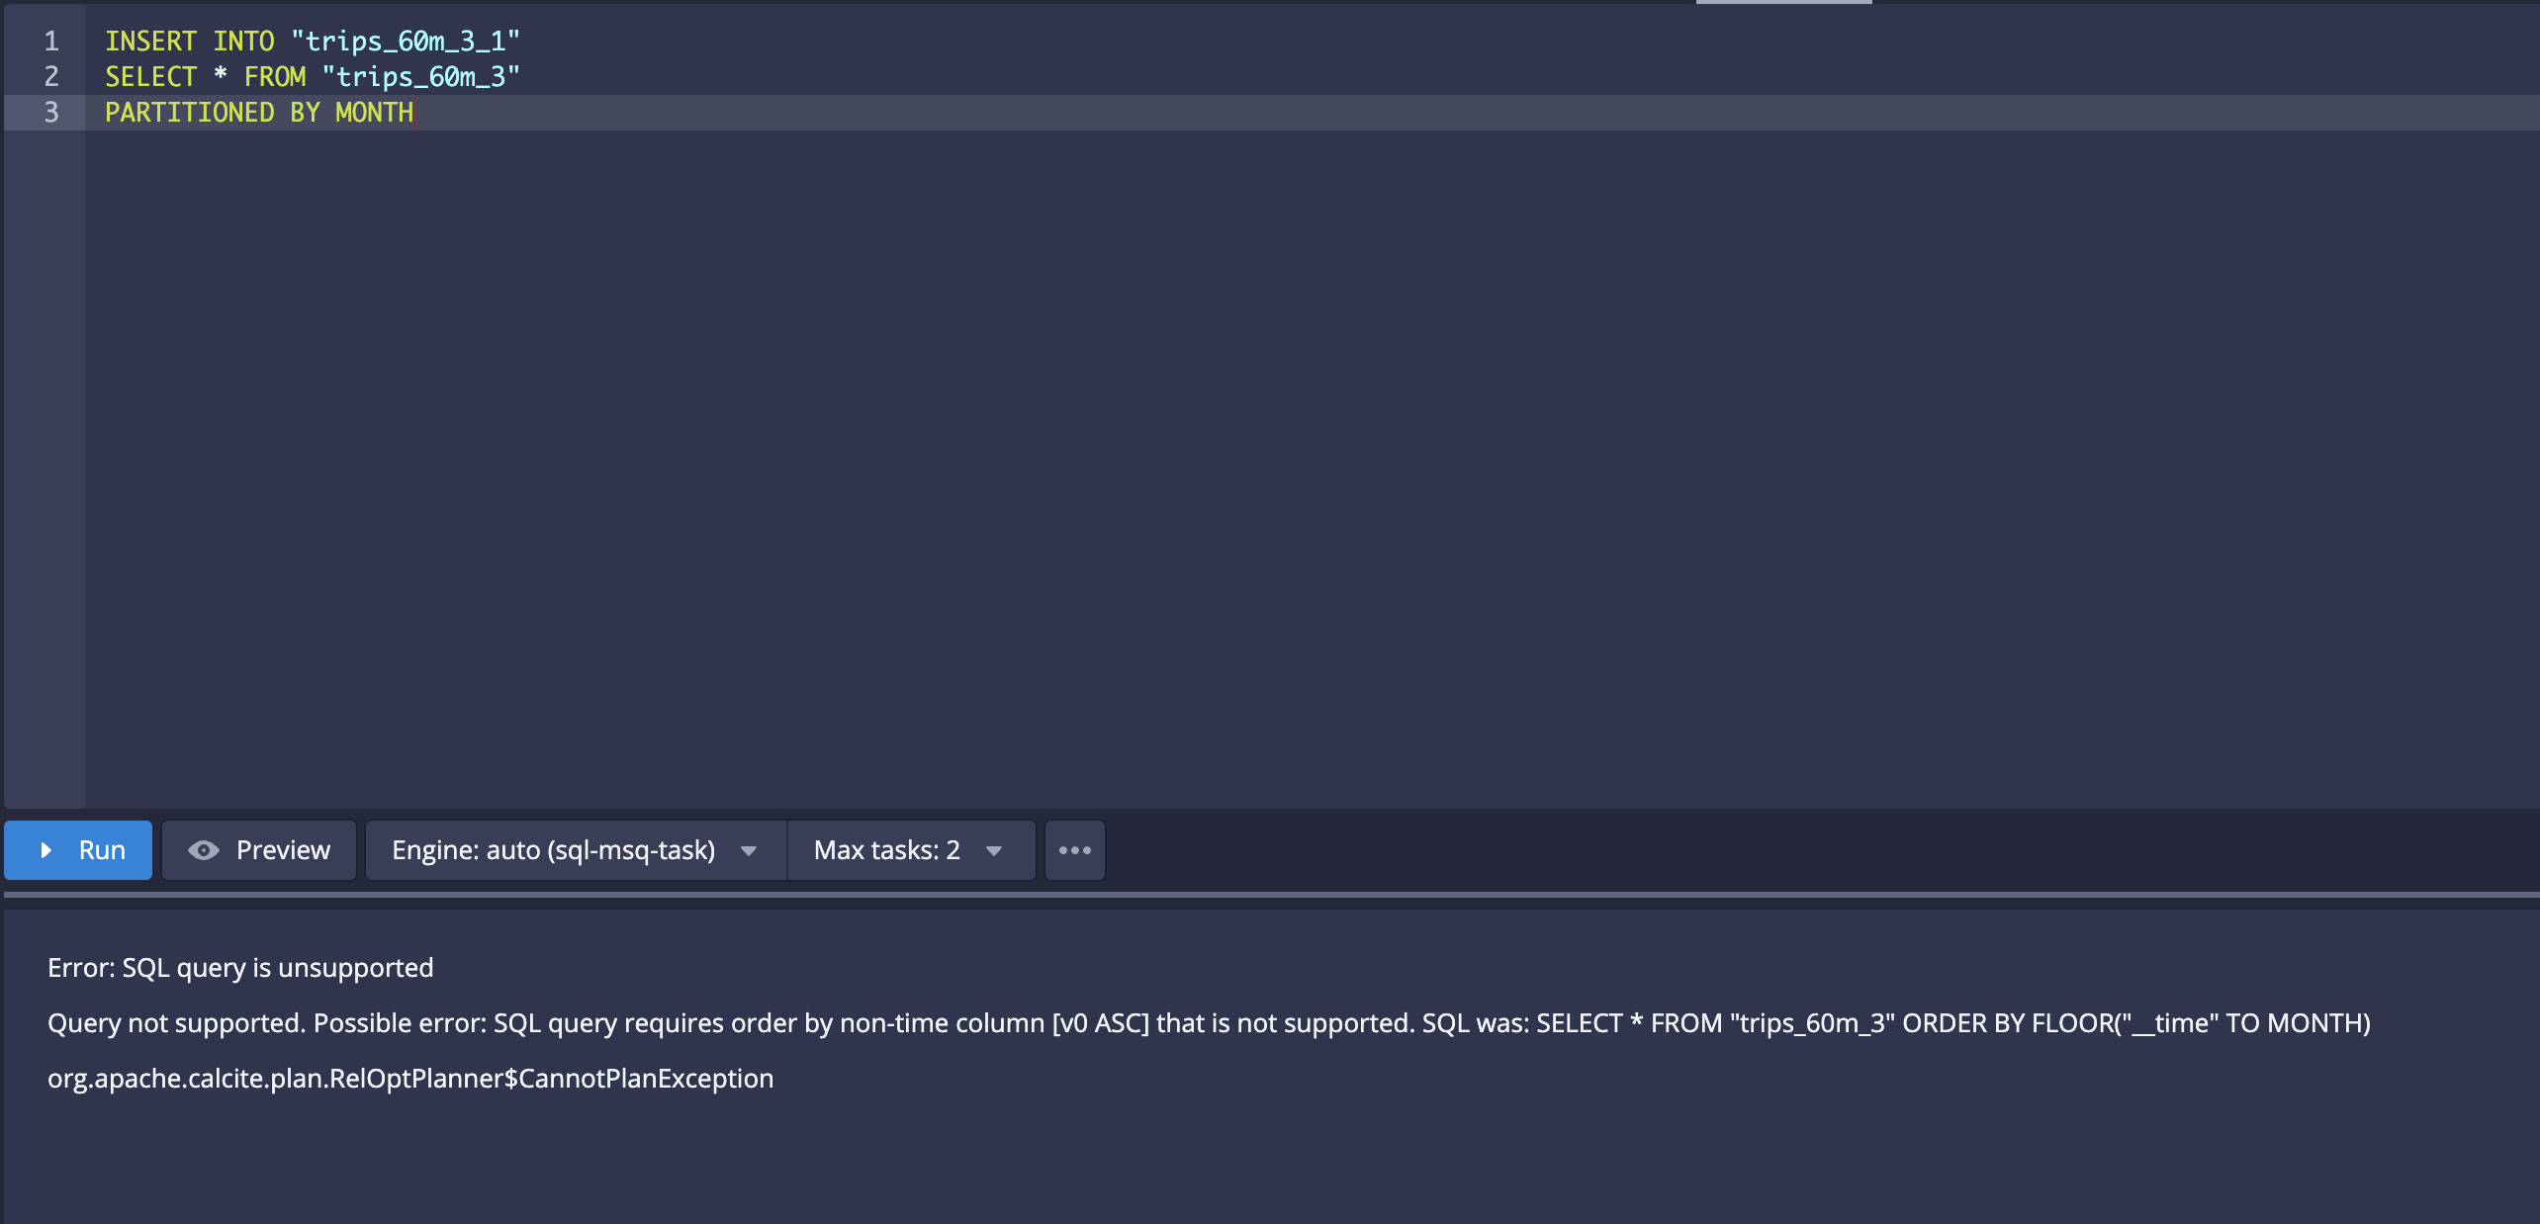Viewport: 2540px width, 1224px height.
Task: Click the "trips_60m_3" table name on line 2
Action: click(421, 77)
